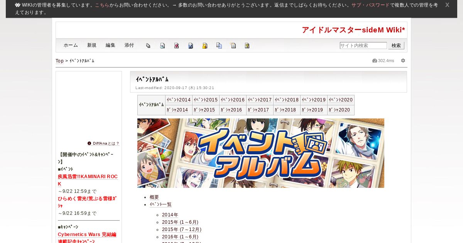Dismiss the top notice with X
The height and width of the screenshot is (243, 463).
coord(447,5)
